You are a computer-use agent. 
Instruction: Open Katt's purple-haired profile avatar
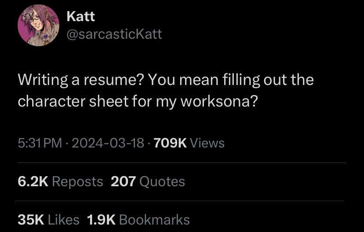(x=38, y=26)
